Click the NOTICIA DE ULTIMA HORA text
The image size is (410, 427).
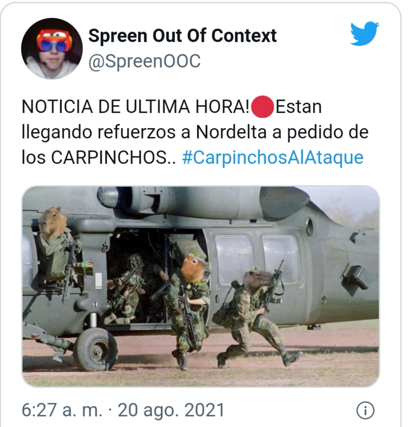pyautogui.click(x=135, y=107)
